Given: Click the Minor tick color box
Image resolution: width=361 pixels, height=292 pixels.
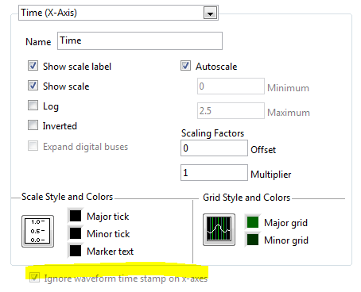Looking at the screenshot, I should click(x=76, y=233).
